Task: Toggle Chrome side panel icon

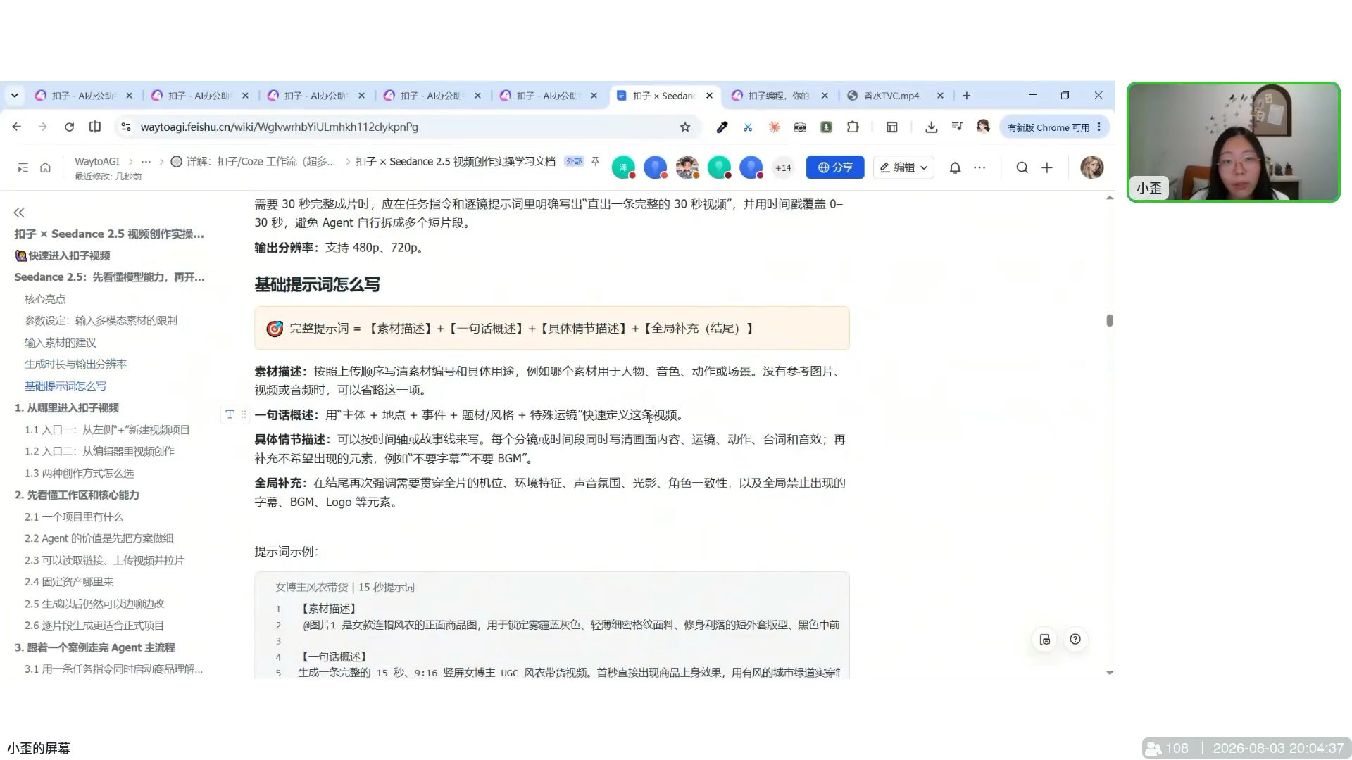Action: (x=891, y=127)
